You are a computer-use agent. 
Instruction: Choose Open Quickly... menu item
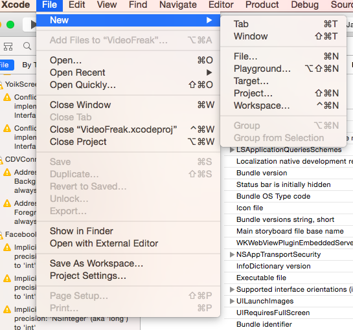click(x=128, y=85)
